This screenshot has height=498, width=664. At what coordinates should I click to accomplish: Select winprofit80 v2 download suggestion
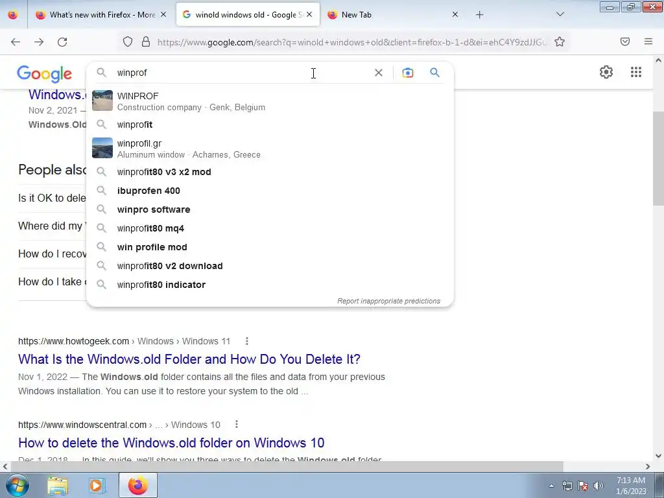270,266
